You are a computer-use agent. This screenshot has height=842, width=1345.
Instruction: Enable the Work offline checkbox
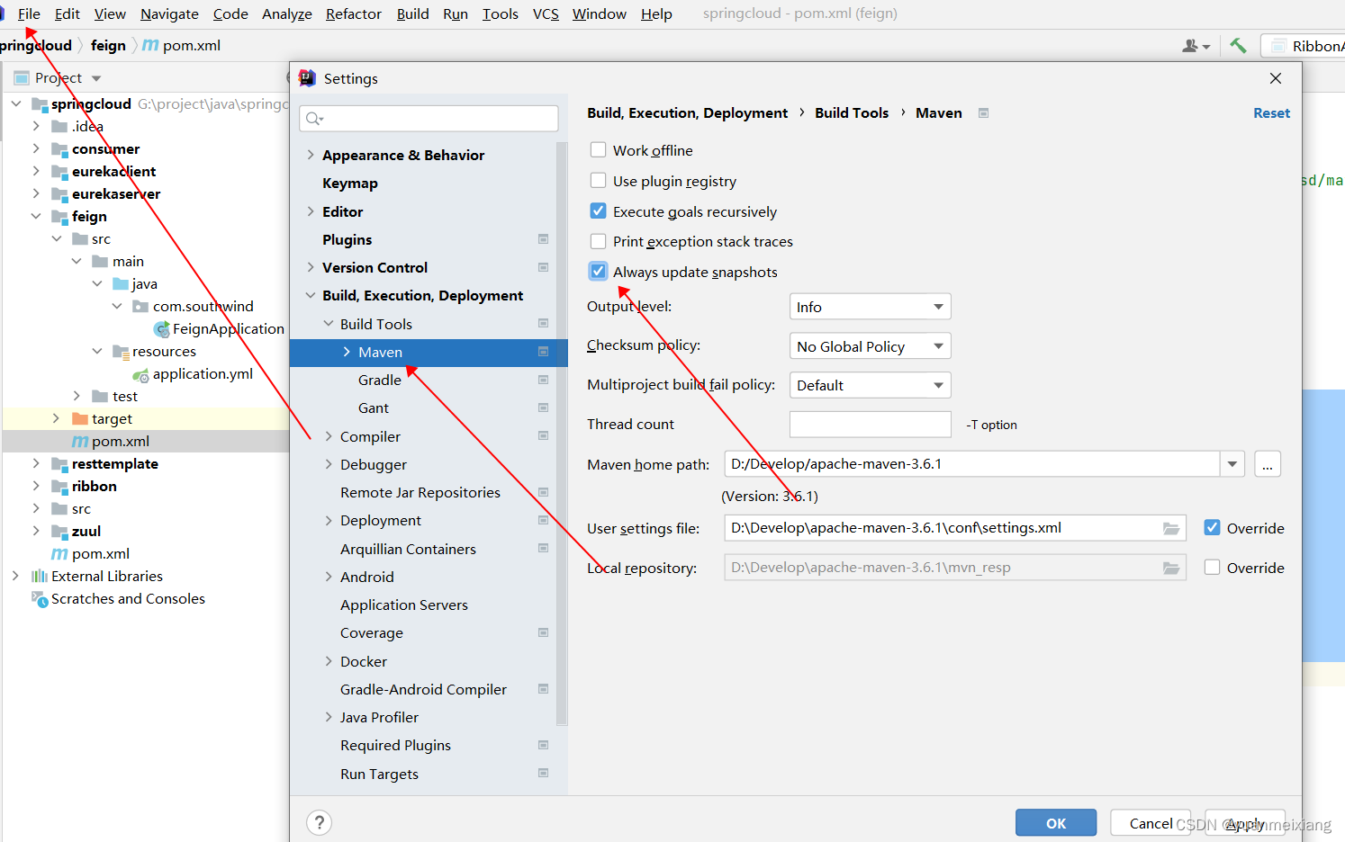point(598,149)
